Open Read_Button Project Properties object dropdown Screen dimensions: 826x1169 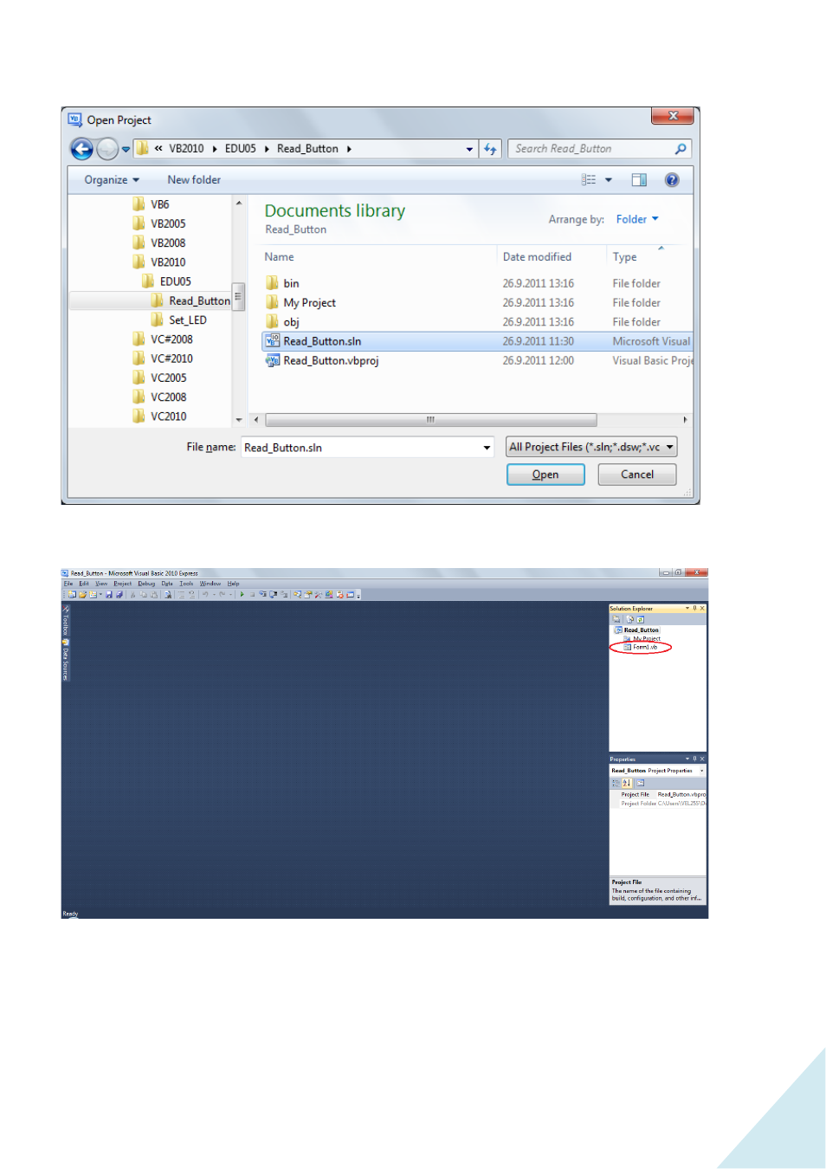coord(701,771)
